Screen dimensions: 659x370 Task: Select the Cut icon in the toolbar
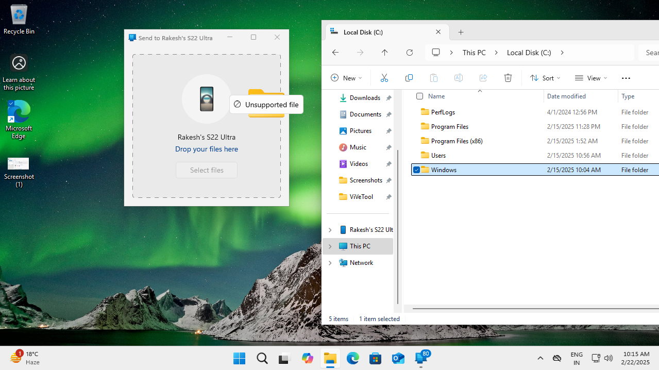pyautogui.click(x=384, y=77)
